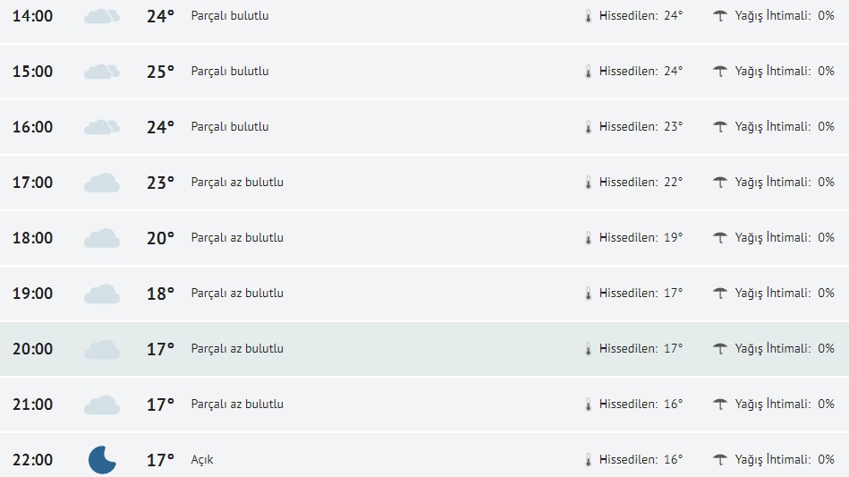
Task: Click the umbrella icon in 16:00 row
Action: pos(720,127)
